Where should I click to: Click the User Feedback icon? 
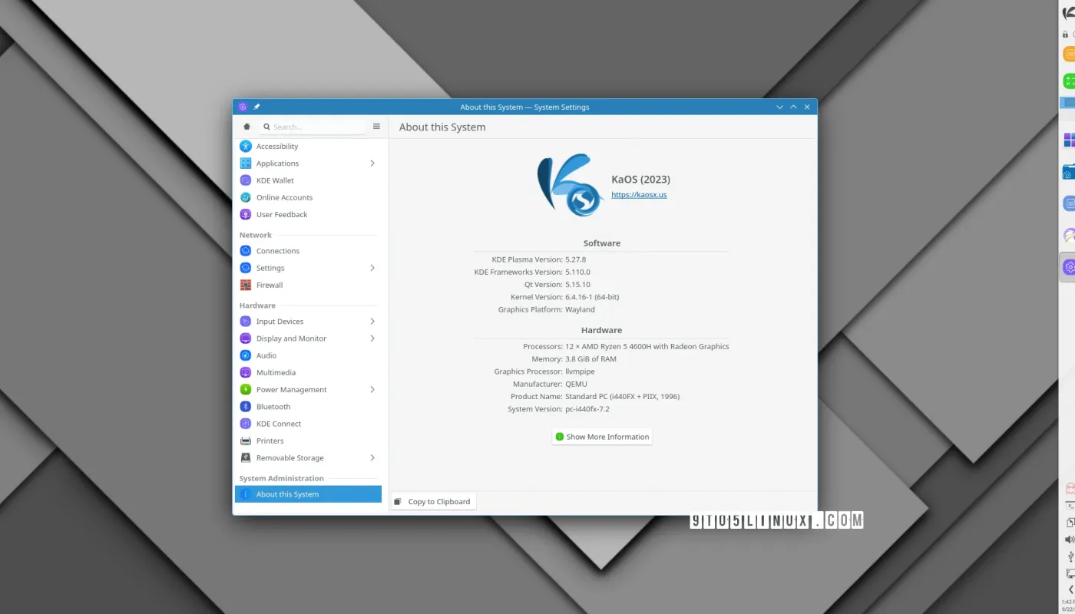tap(246, 214)
